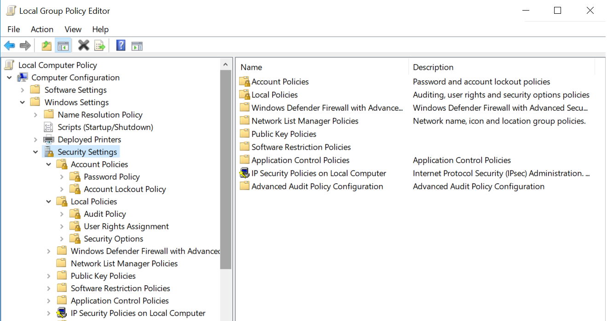Click 'Password and account lockout policies' description
The height and width of the screenshot is (321, 607).
[x=481, y=82]
